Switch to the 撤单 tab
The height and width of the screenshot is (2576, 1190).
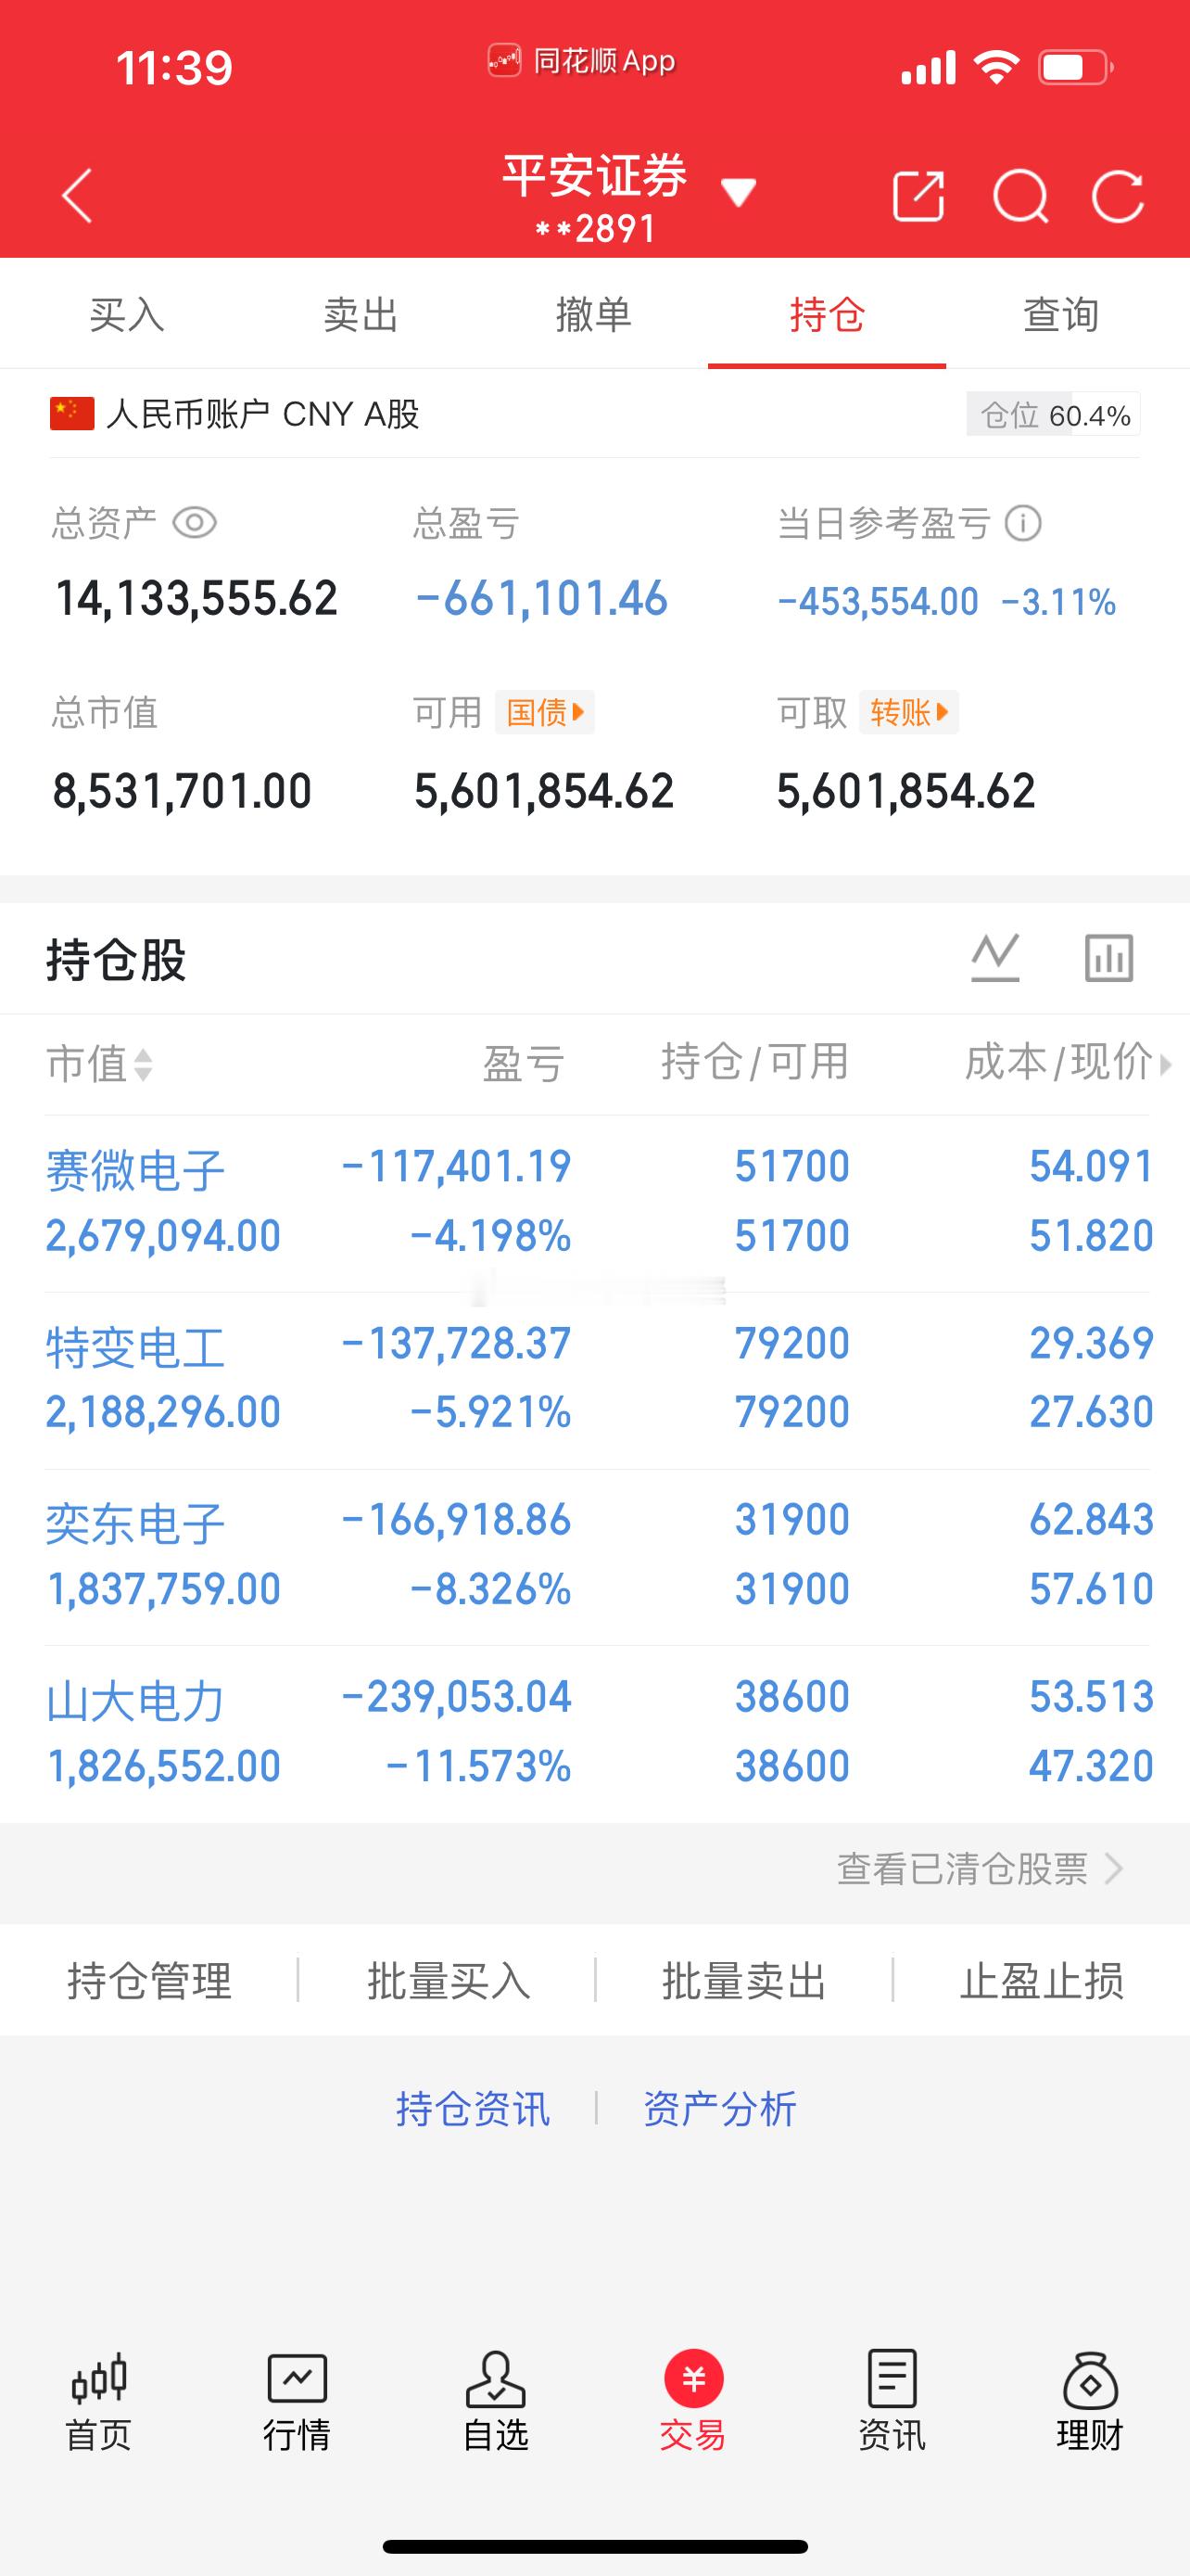tap(593, 315)
